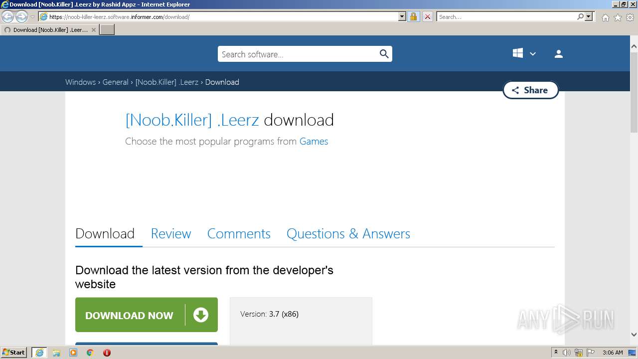The image size is (638, 359).
Task: Stop page loading with the red X
Action: (427, 16)
